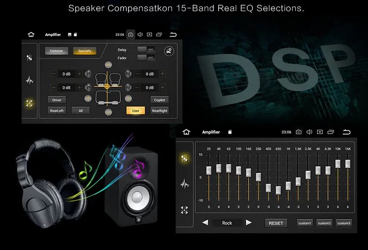Decrease front-right speaker gain with minus
The image size is (368, 250).
click(x=137, y=74)
